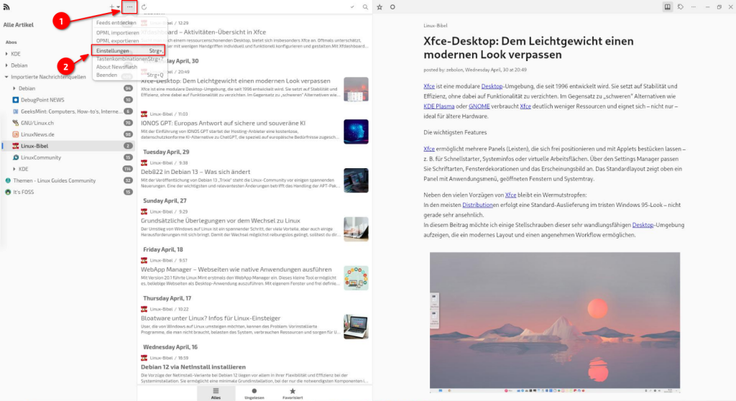Click the Desktop link before -Umgebung, die seit 1996

pyautogui.click(x=492, y=86)
